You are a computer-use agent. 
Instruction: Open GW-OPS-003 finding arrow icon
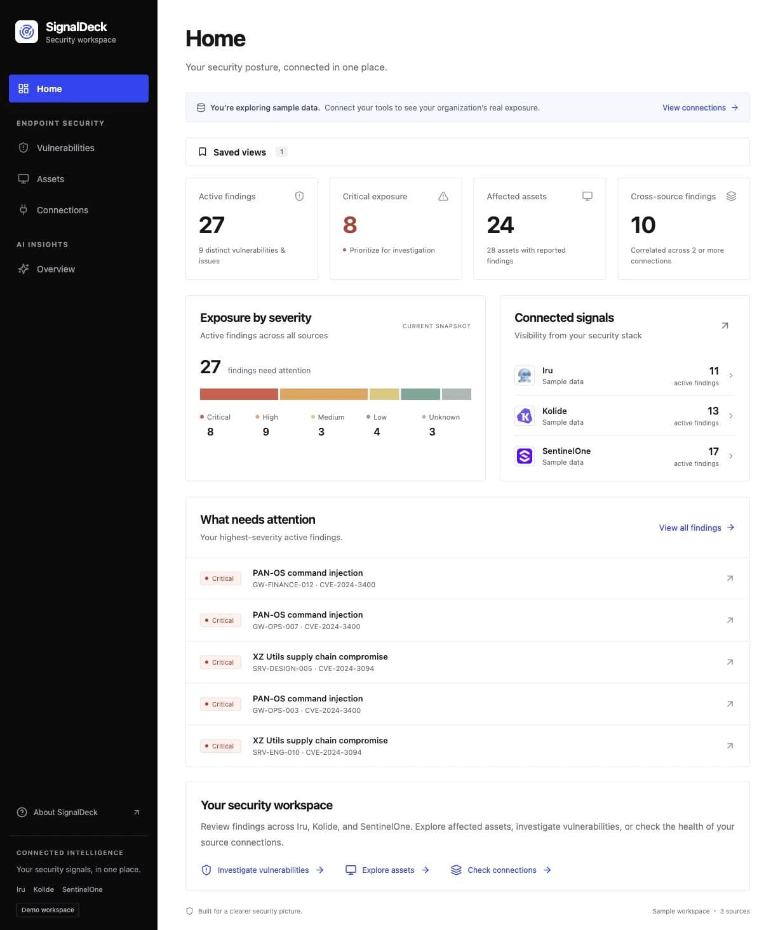pyautogui.click(x=730, y=704)
